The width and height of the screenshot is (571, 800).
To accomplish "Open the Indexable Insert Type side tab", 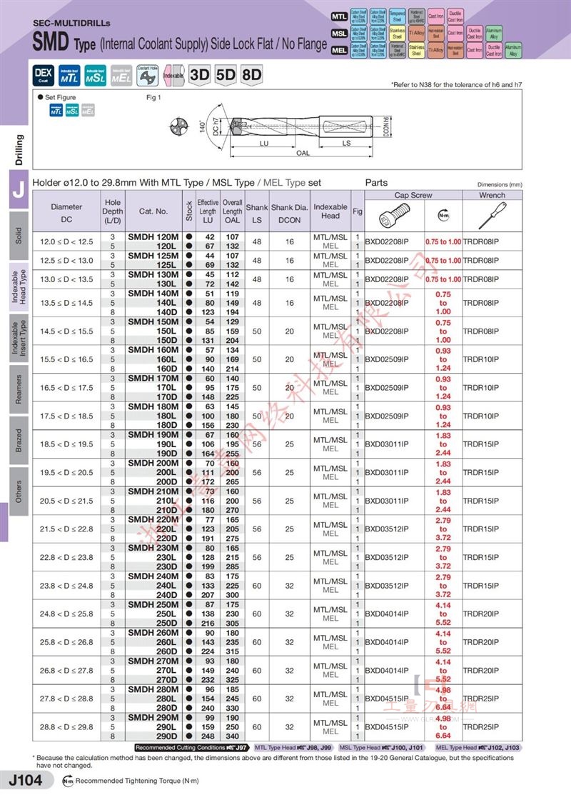I will 19,339.
